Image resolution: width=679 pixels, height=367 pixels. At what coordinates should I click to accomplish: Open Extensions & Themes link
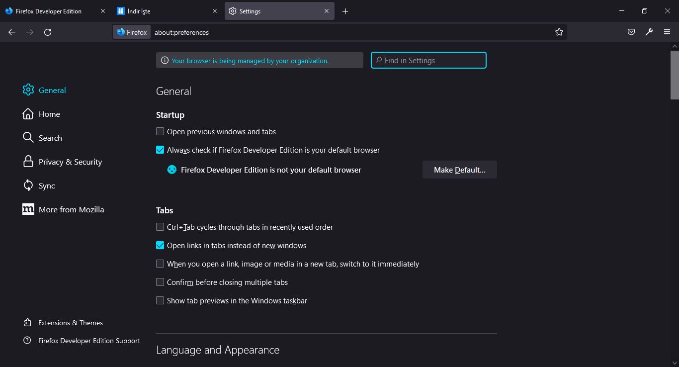pyautogui.click(x=71, y=323)
